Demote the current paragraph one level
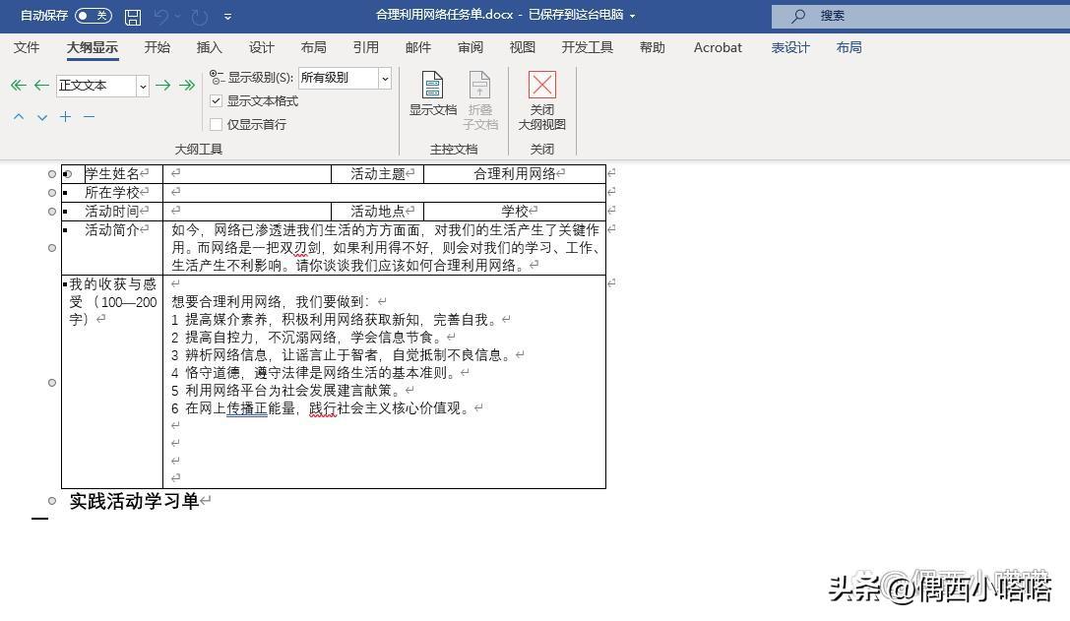 click(163, 86)
